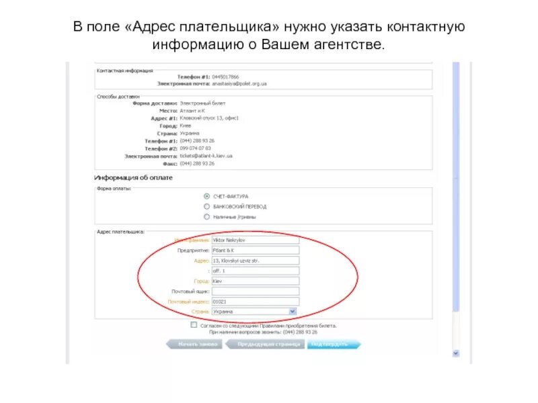Click the Контактная информация section label
Image resolution: width=538 pixels, height=403 pixels.
124,71
